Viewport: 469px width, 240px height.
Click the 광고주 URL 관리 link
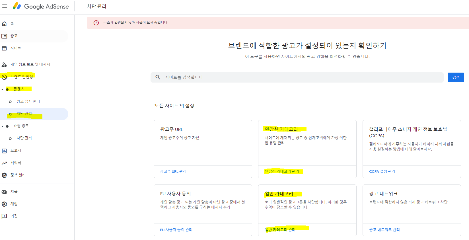point(173,171)
